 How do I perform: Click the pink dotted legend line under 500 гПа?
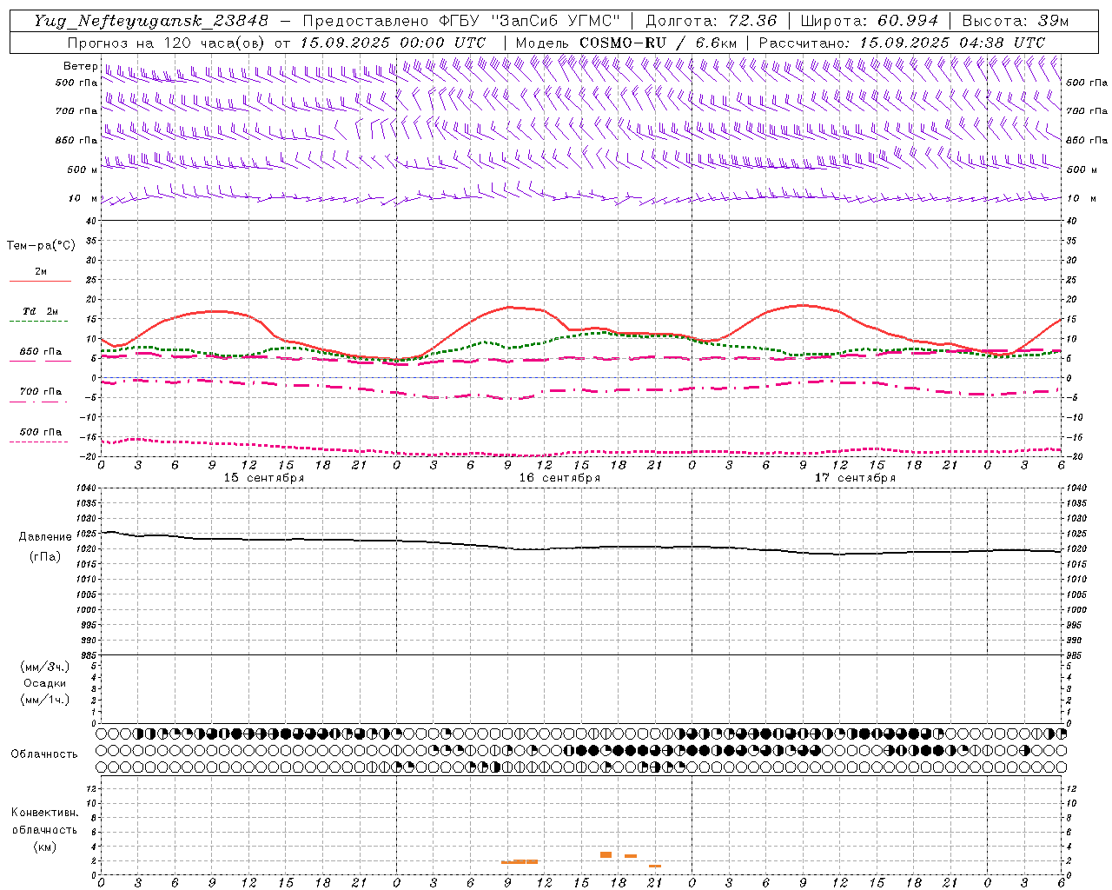click(x=39, y=442)
